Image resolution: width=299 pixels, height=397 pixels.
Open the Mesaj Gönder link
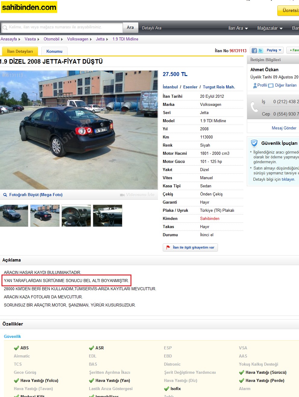pos(284,128)
